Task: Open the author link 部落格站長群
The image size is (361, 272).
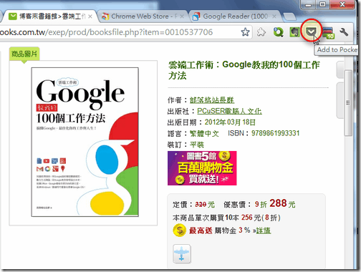Action: (x=212, y=100)
